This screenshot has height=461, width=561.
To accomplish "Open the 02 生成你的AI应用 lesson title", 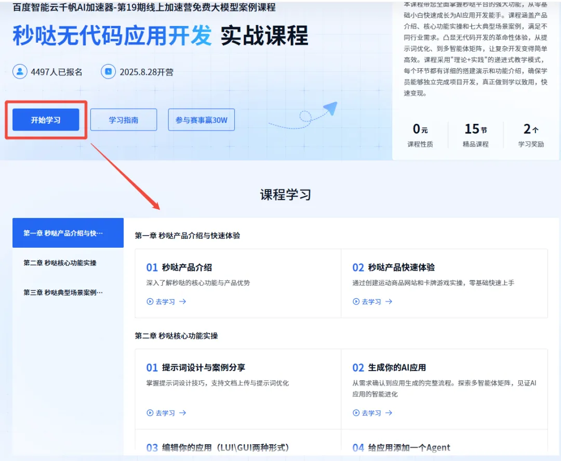I will pyautogui.click(x=389, y=367).
